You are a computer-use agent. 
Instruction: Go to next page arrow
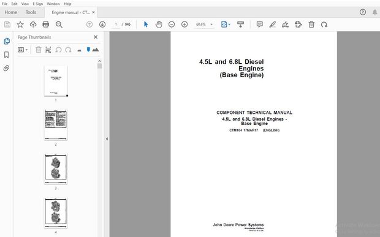point(102,24)
